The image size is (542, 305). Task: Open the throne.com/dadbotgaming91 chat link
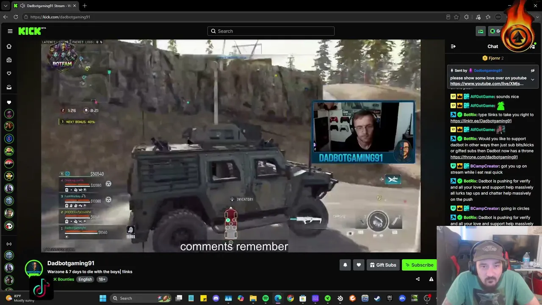(484, 157)
